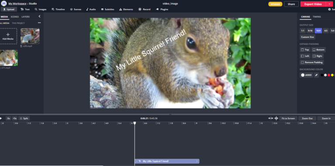Select the s11.mp4 video thumbnail
The width and height of the screenshot is (335, 166).
(x=9, y=58)
